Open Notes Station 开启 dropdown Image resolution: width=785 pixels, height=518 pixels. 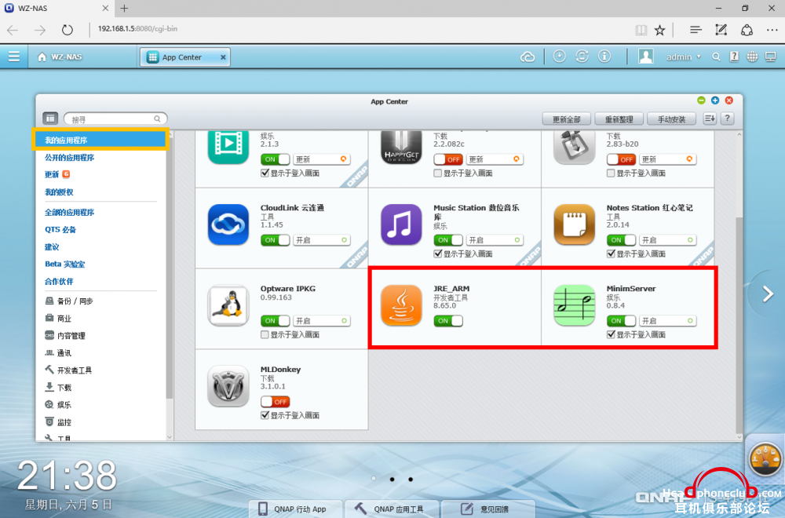[x=668, y=240]
